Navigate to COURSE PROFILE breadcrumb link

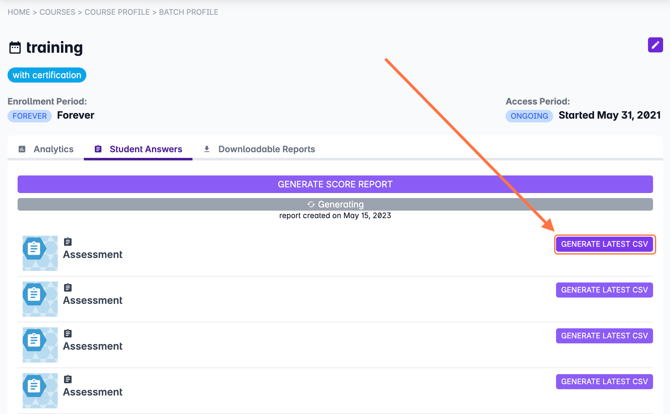[x=117, y=12]
